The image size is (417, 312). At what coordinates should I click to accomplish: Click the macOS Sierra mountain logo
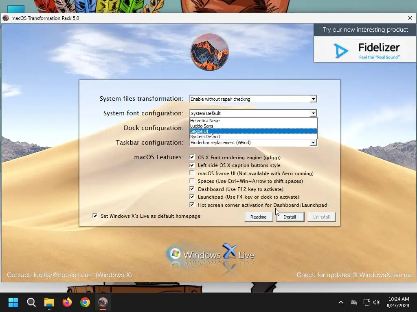[x=210, y=52]
